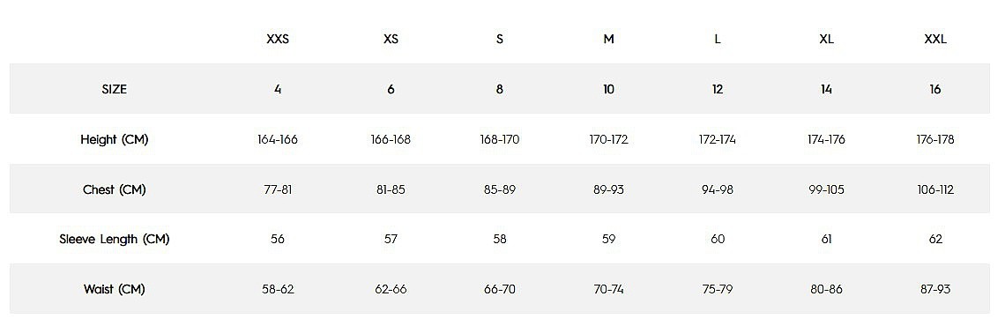Click the XXL column header
Screen dimensions: 1005x326
[935, 39]
